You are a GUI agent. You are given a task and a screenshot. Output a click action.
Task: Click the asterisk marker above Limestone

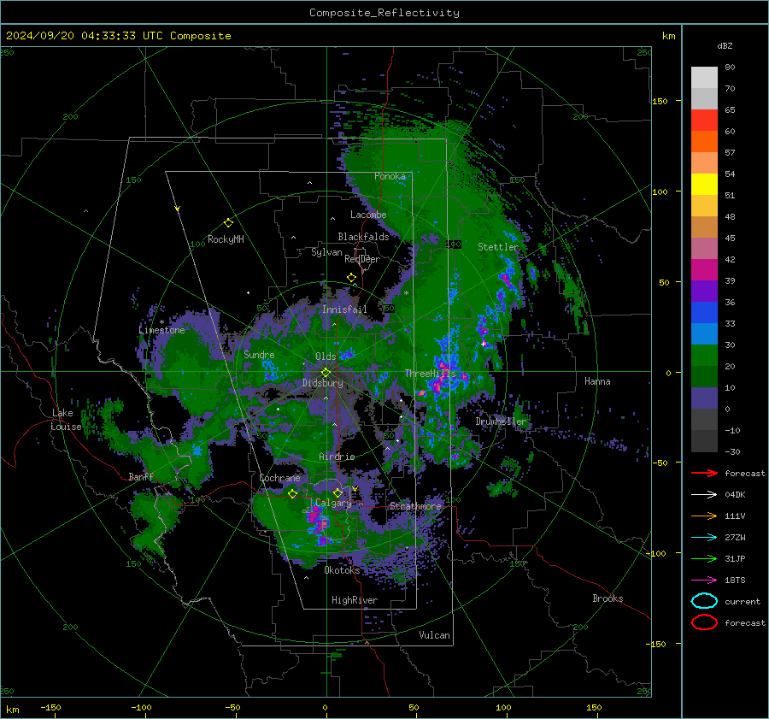click(x=161, y=322)
